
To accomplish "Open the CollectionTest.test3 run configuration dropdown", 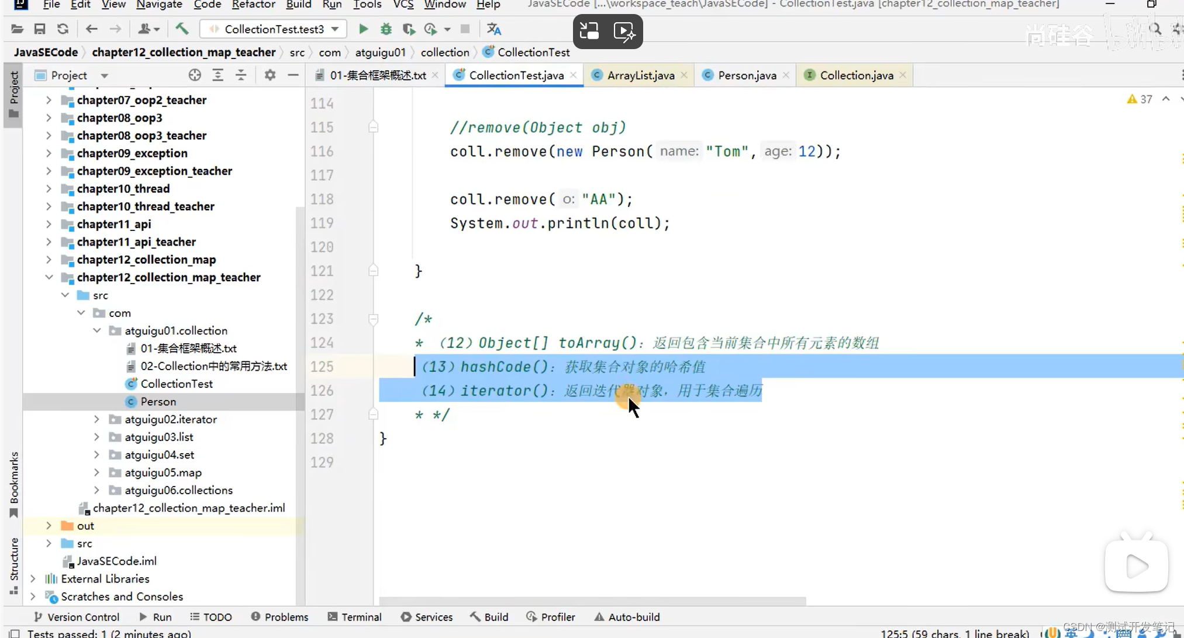I will (x=273, y=29).
